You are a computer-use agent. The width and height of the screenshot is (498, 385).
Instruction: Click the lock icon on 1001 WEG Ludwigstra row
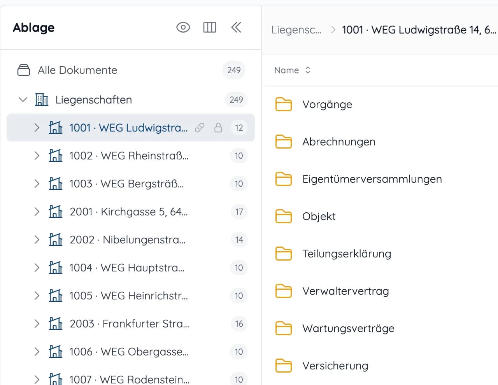point(218,128)
